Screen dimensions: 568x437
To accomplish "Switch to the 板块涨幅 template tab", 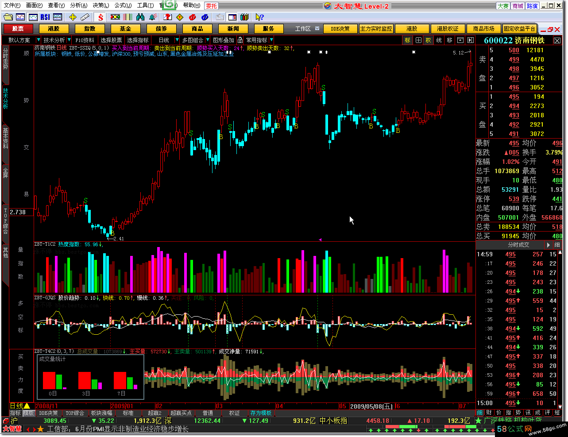I will (102, 413).
